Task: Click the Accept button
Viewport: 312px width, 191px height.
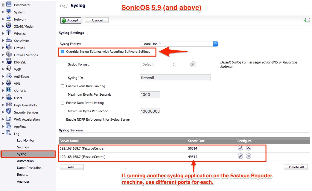Action: click(x=71, y=20)
